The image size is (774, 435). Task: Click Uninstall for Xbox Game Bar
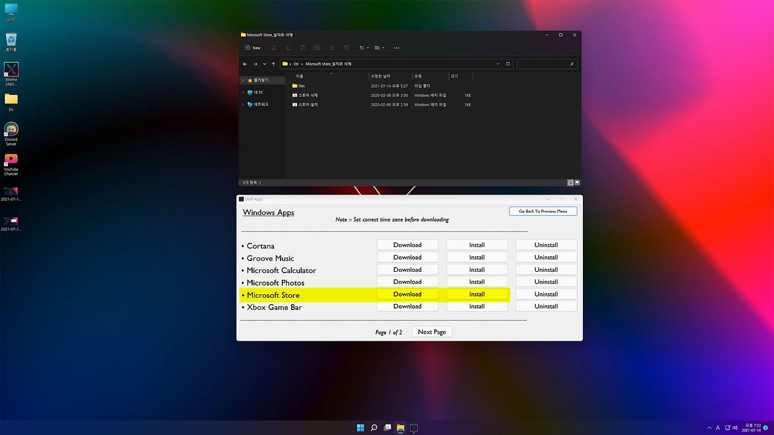546,306
